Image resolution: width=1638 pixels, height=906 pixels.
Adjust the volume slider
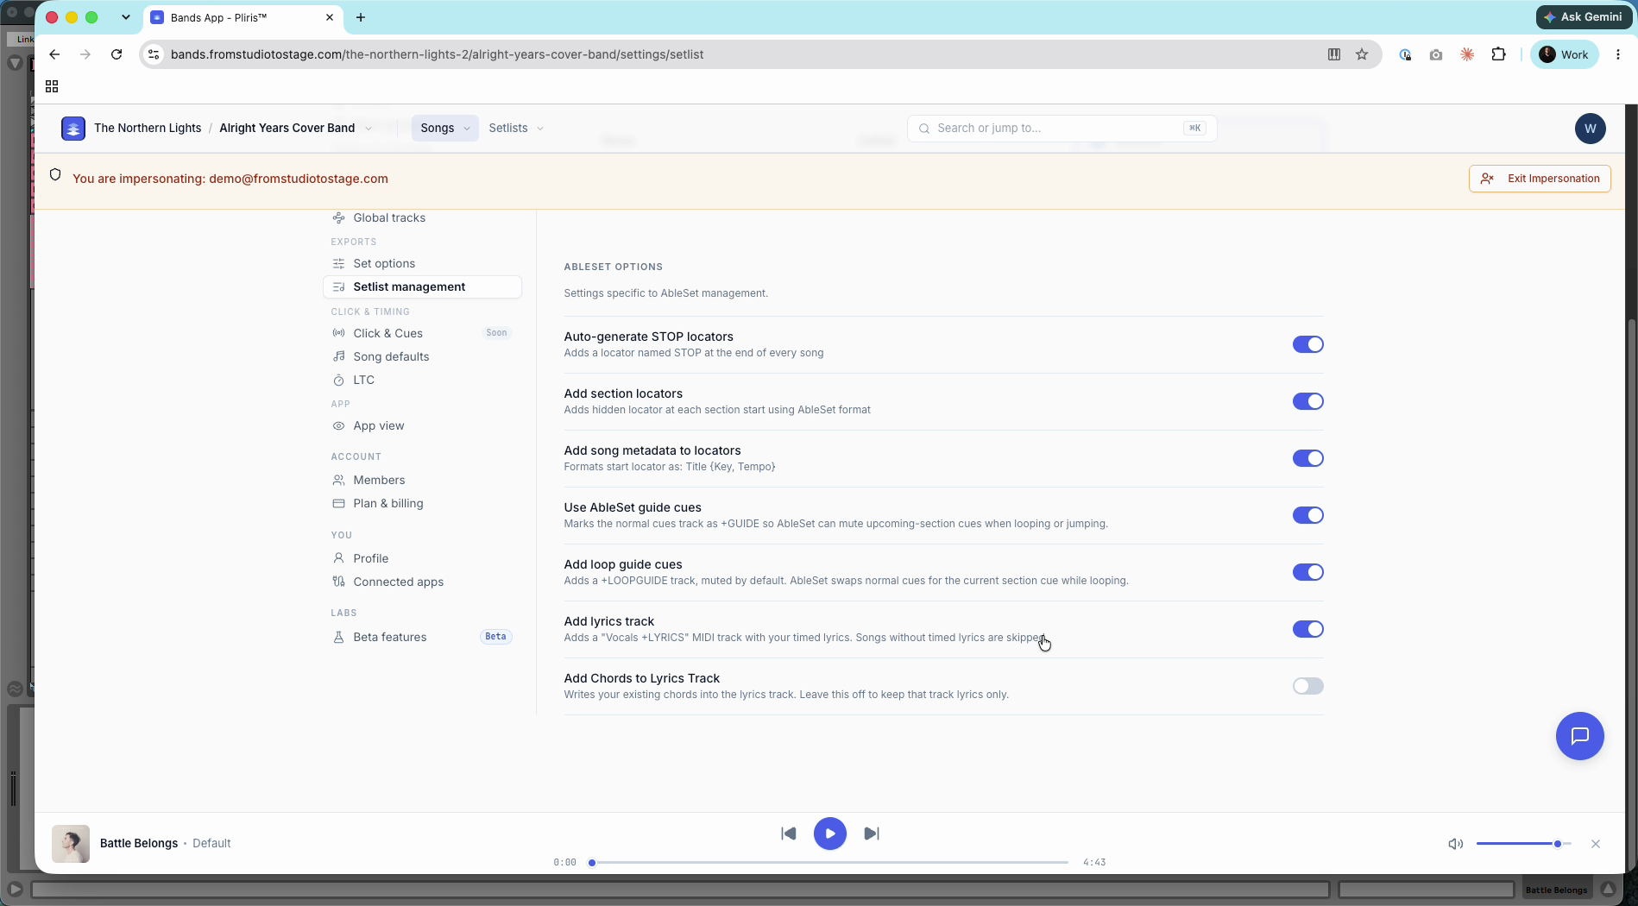(x=1523, y=844)
